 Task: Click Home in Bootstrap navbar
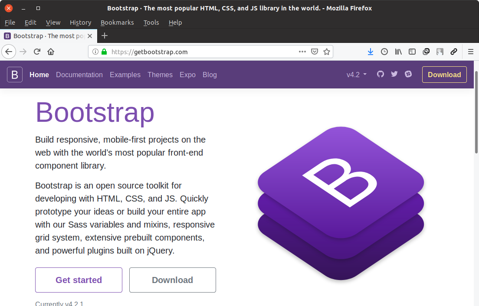(x=39, y=75)
